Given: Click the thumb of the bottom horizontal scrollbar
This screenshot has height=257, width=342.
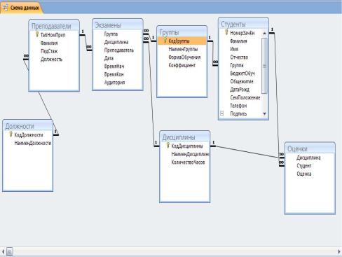Looking at the screenshot, I should coord(9,251).
